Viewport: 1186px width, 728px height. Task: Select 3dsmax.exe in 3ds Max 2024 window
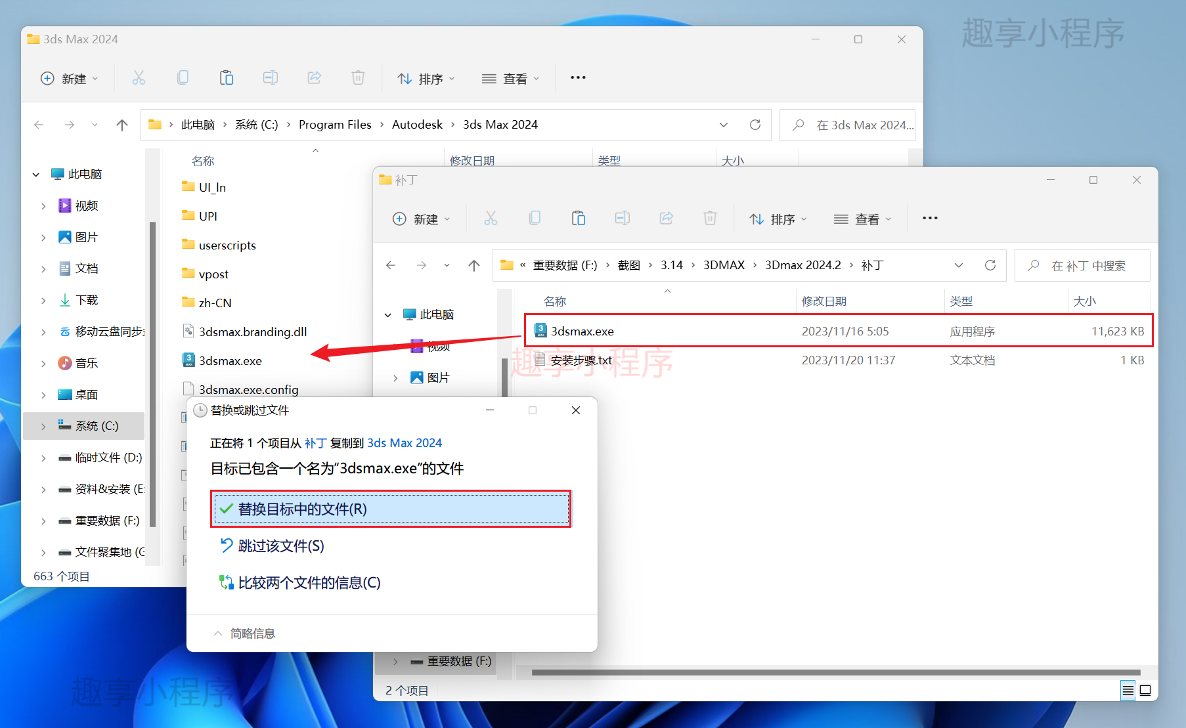(231, 361)
